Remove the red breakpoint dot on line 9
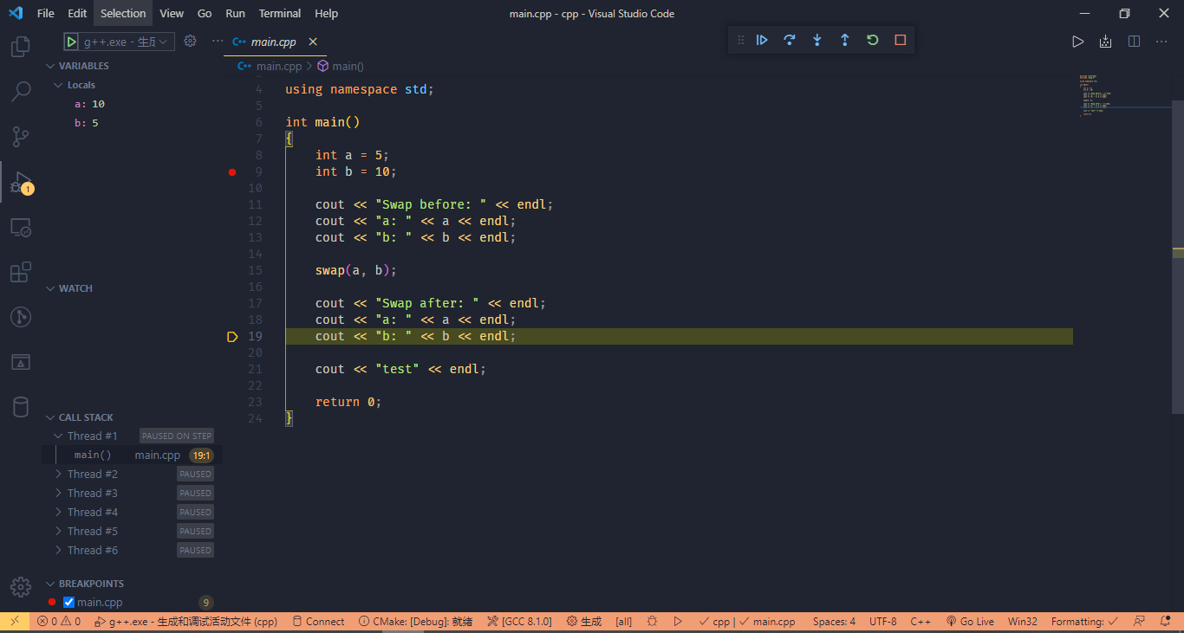The width and height of the screenshot is (1184, 633). tap(232, 172)
